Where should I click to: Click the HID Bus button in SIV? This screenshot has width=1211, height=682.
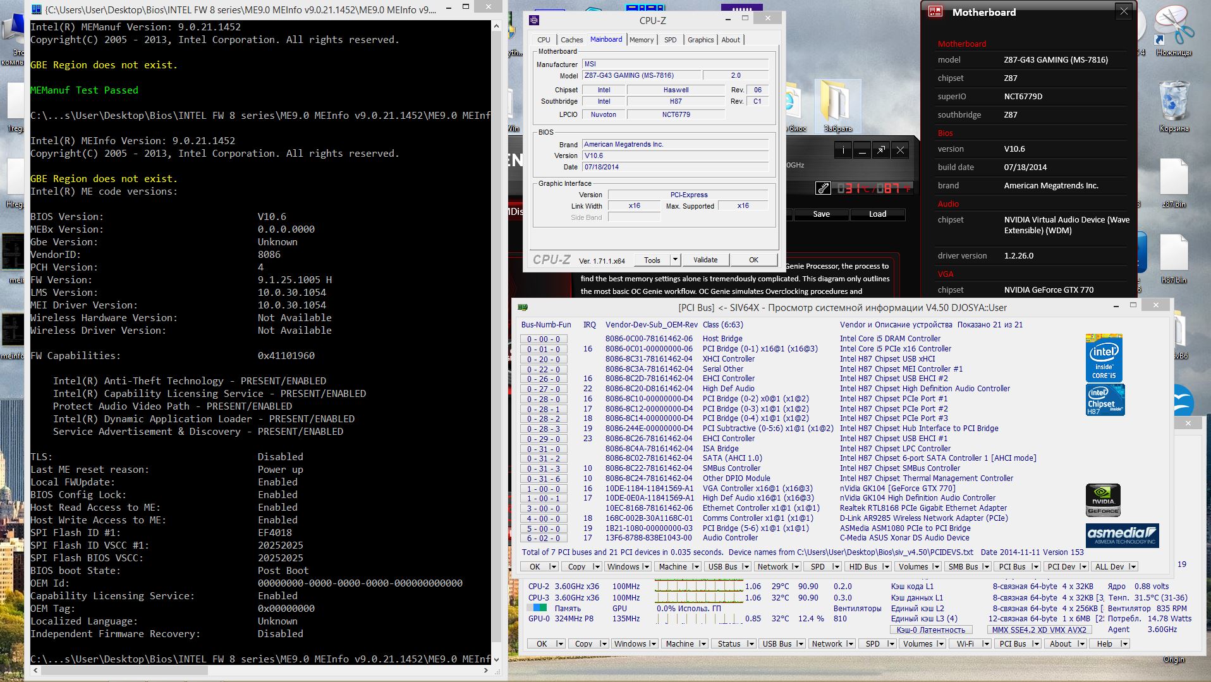(x=863, y=566)
